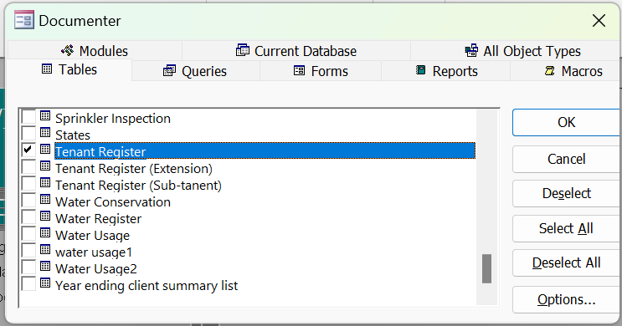622x326 pixels.
Task: Select 'Year ending client summary list' name
Action: [147, 286]
